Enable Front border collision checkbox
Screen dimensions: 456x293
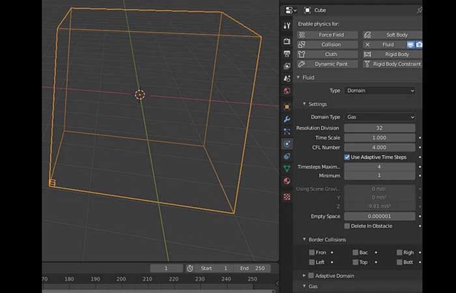(312, 253)
